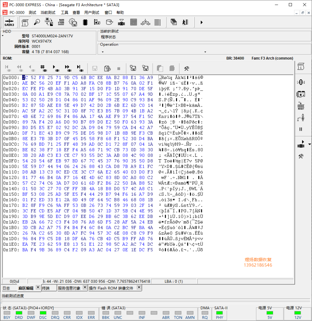Click the pause bars icon on the right sidebar
This screenshot has width=312, height=321.
tap(301, 129)
